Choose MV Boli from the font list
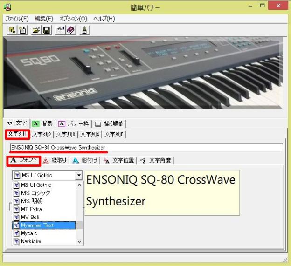Screen dimensions: 291x266 click(x=44, y=217)
